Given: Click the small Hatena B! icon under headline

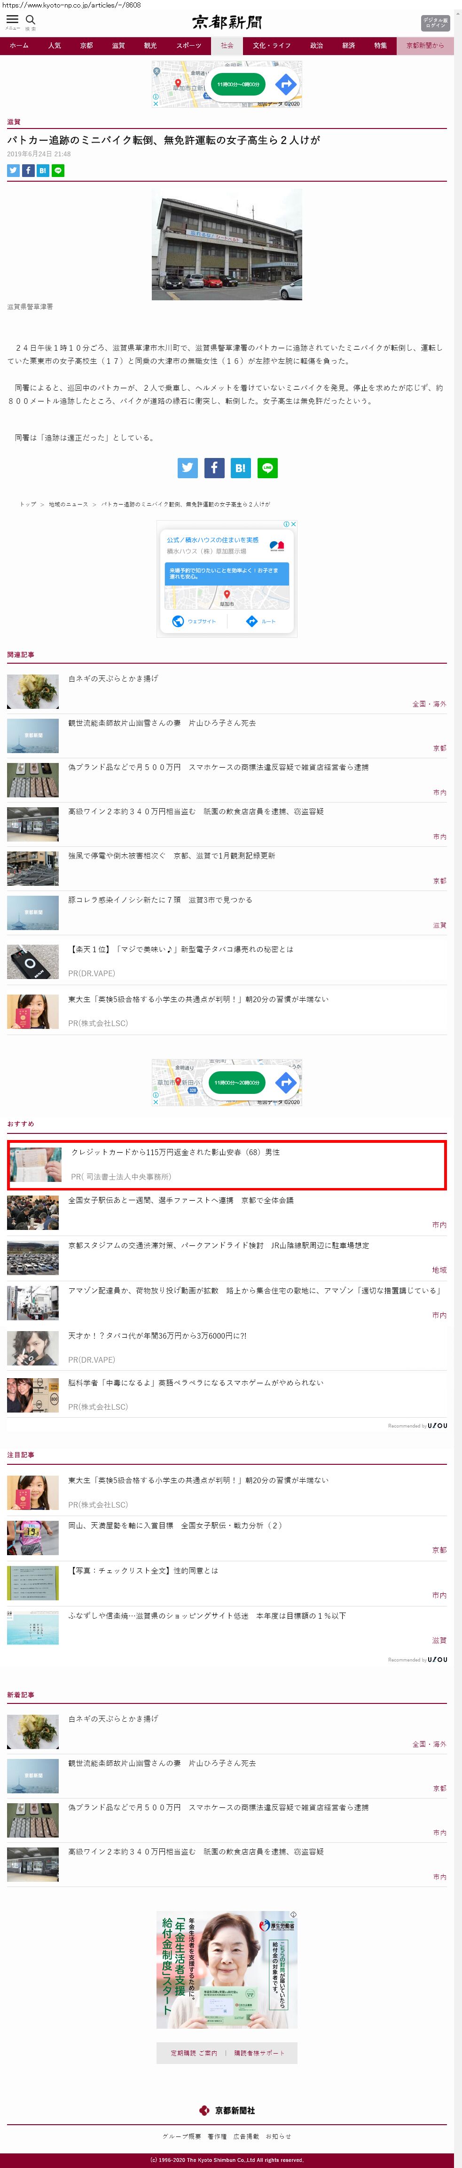Looking at the screenshot, I should [x=43, y=171].
